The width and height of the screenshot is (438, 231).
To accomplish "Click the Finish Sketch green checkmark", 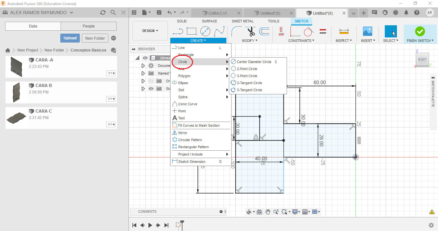I will pyautogui.click(x=420, y=31).
